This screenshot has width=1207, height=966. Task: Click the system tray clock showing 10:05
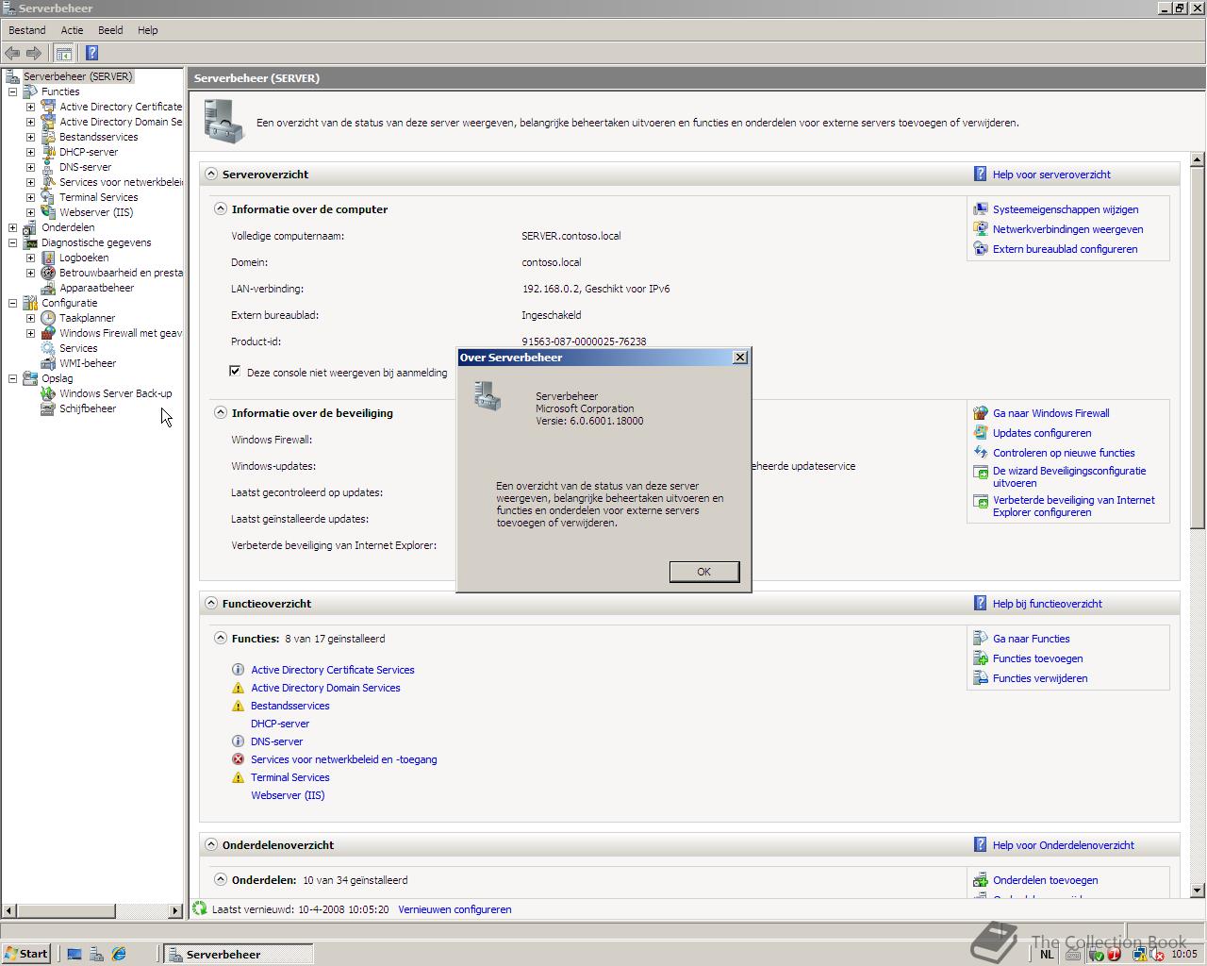1183,954
